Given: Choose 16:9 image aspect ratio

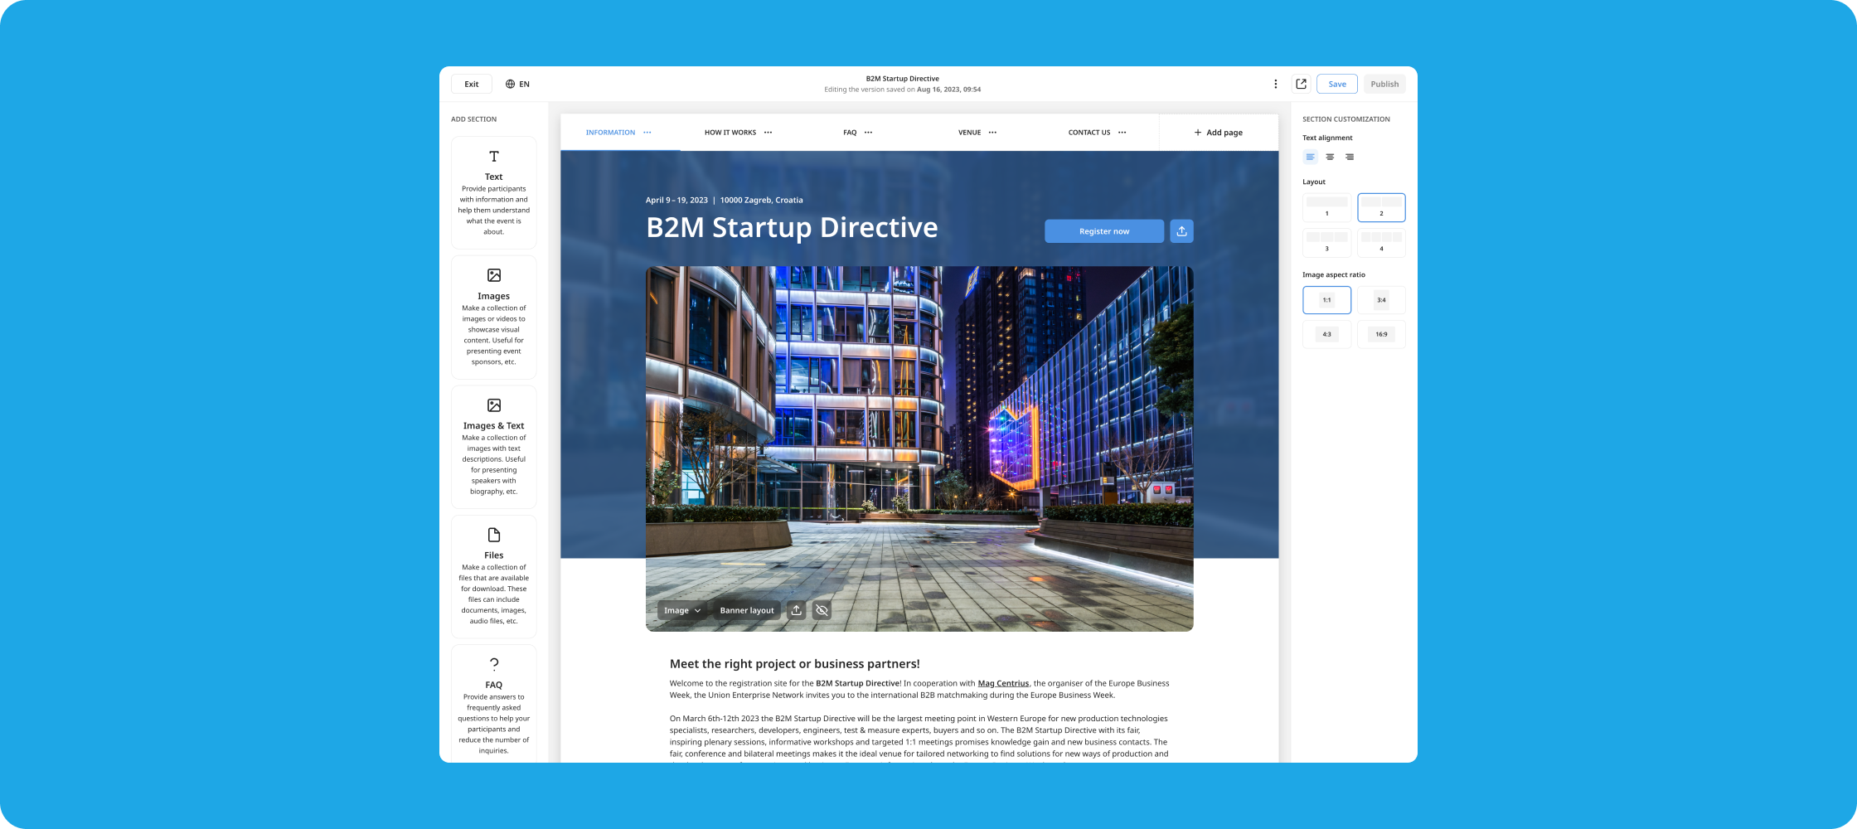Looking at the screenshot, I should pos(1381,334).
